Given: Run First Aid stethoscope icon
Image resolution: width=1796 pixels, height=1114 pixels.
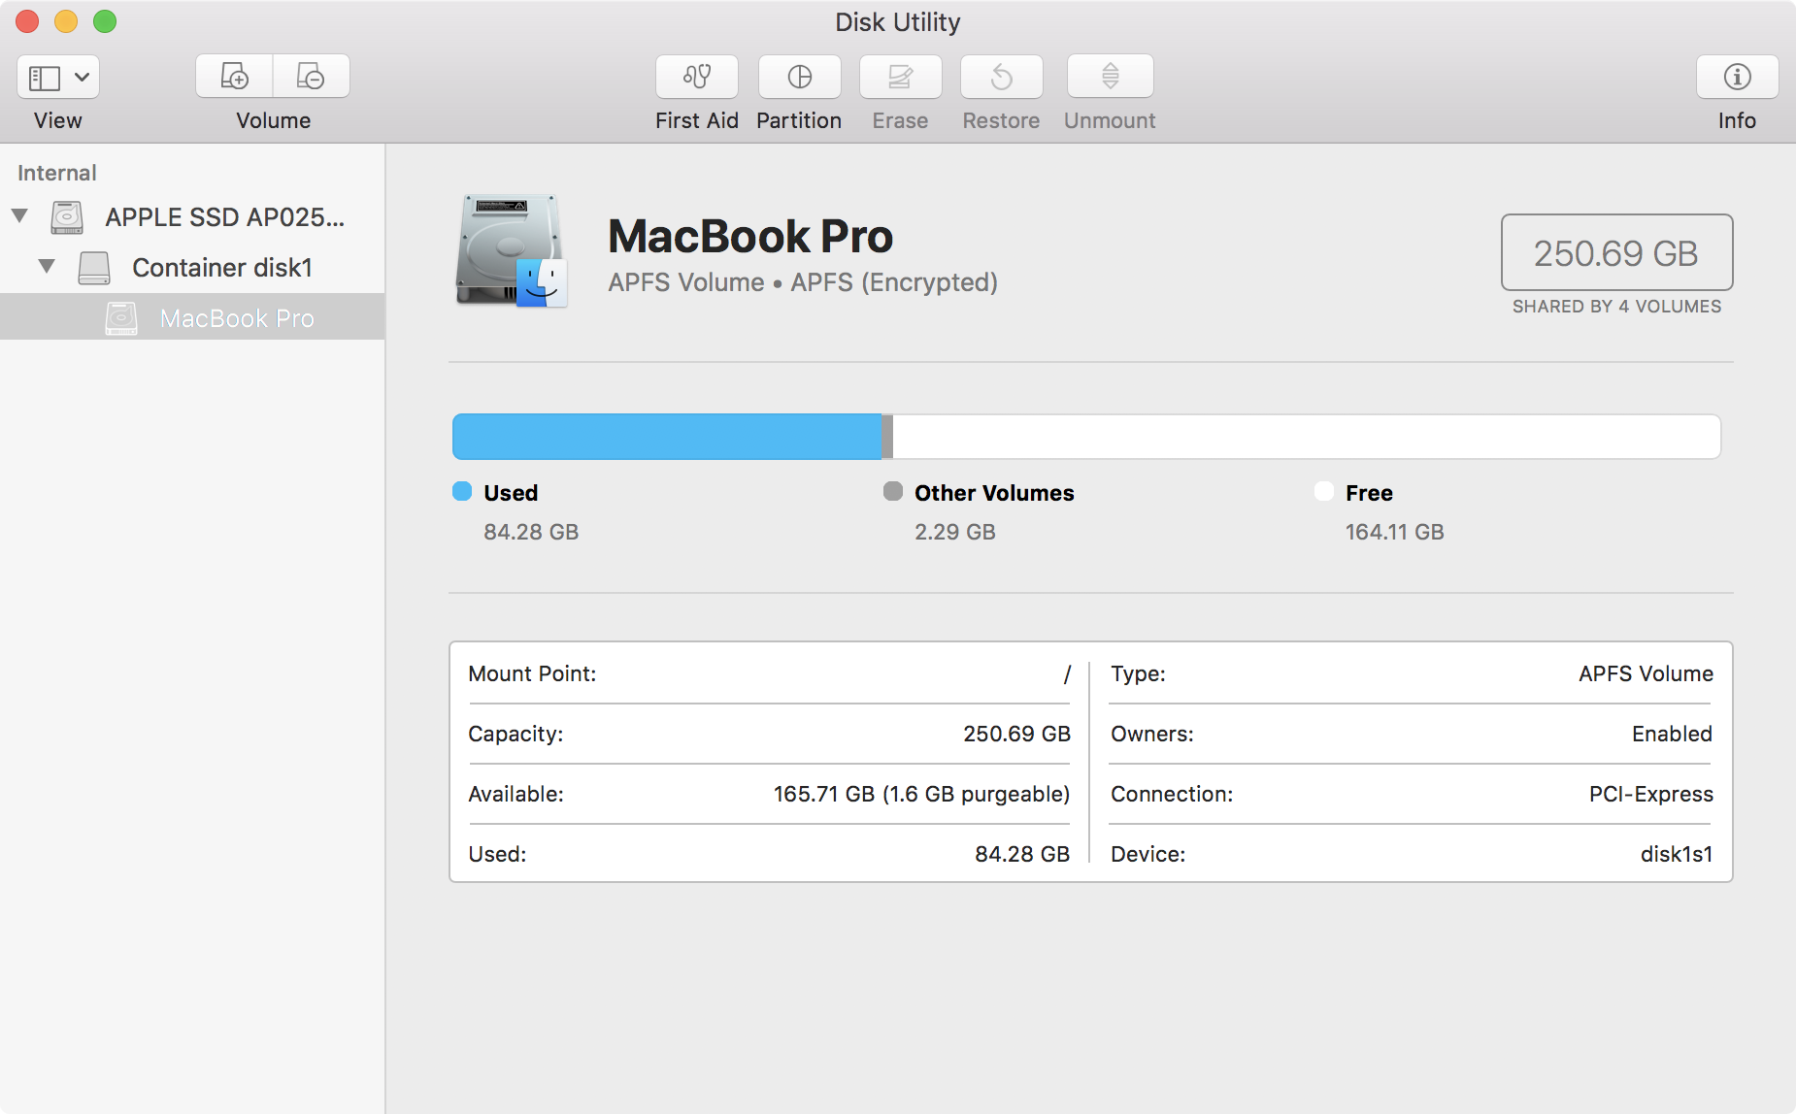Looking at the screenshot, I should pyautogui.click(x=697, y=77).
